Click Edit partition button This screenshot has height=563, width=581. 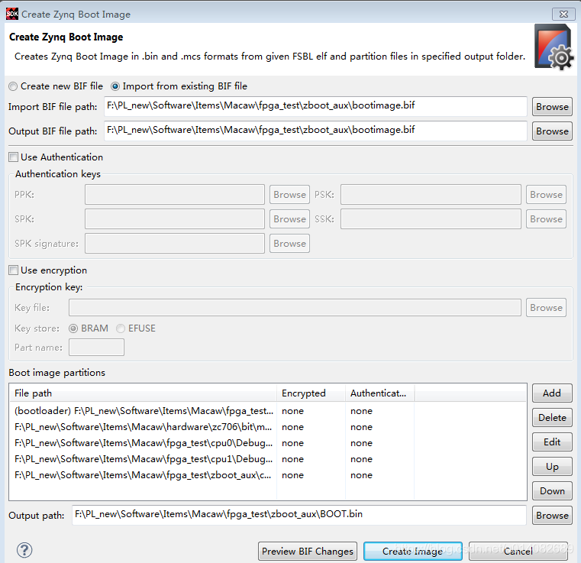tap(552, 442)
